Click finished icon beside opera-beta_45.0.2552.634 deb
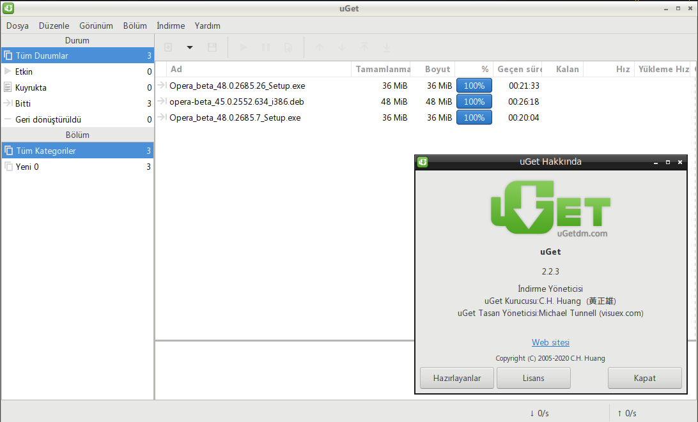698x422 pixels. [162, 101]
